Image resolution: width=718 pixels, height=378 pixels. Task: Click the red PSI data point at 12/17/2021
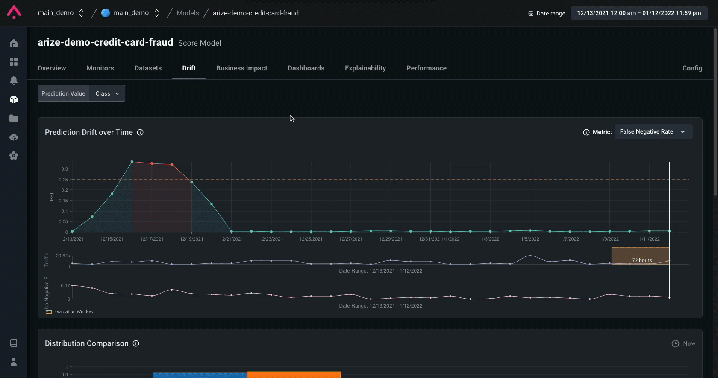152,163
